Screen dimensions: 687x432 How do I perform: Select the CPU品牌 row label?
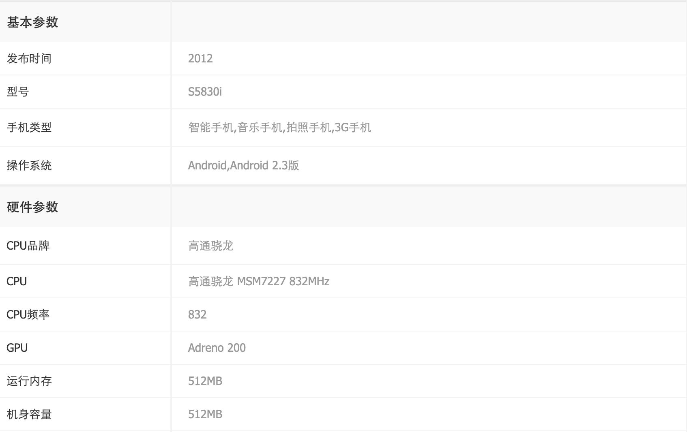tap(28, 246)
